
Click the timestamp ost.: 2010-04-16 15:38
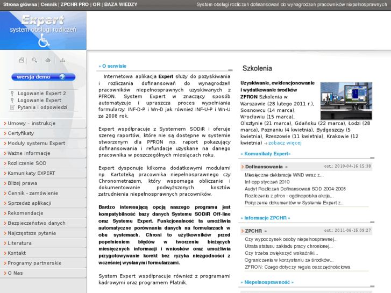(x=347, y=166)
